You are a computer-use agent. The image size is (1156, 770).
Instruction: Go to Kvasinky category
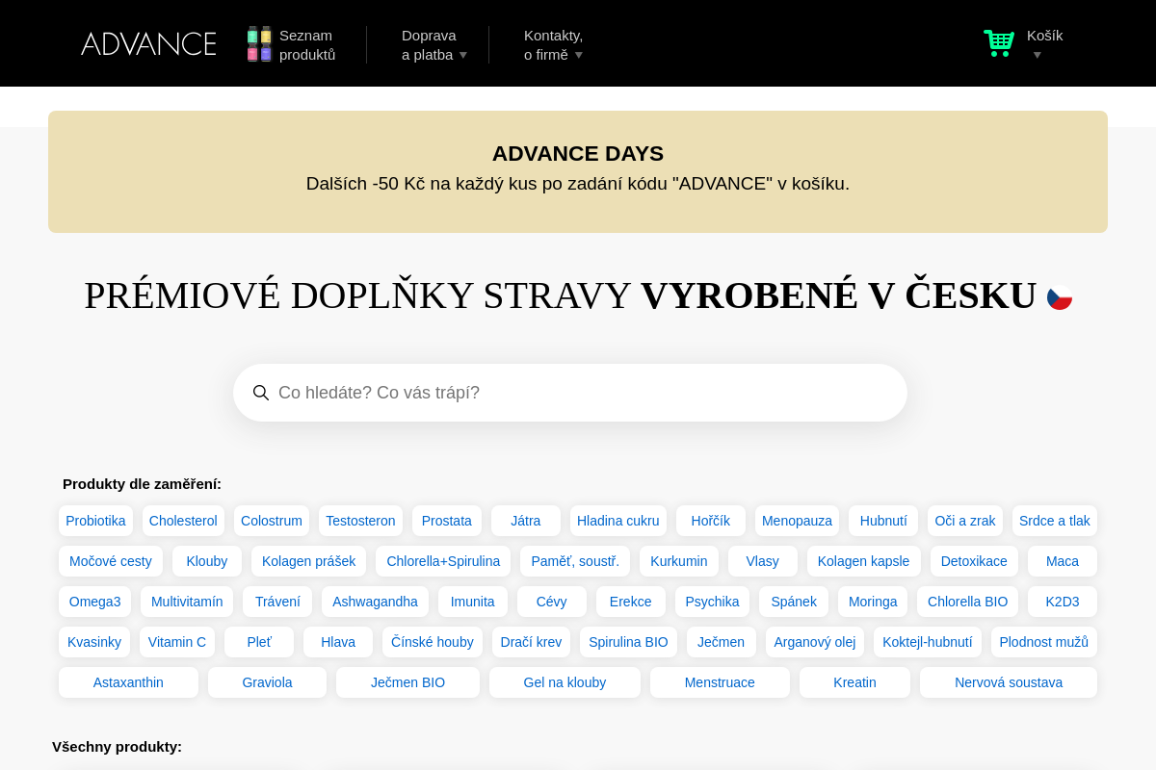[x=94, y=642]
